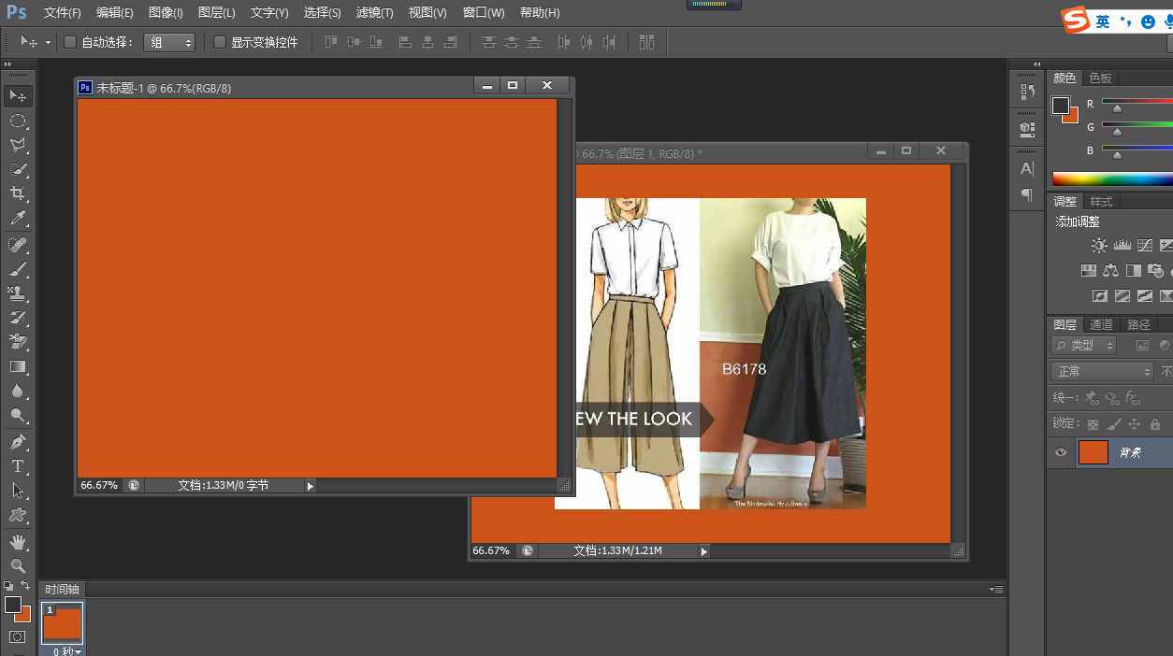Expand status arrow in 未标题-1 window
The height and width of the screenshot is (656, 1173).
[310, 486]
